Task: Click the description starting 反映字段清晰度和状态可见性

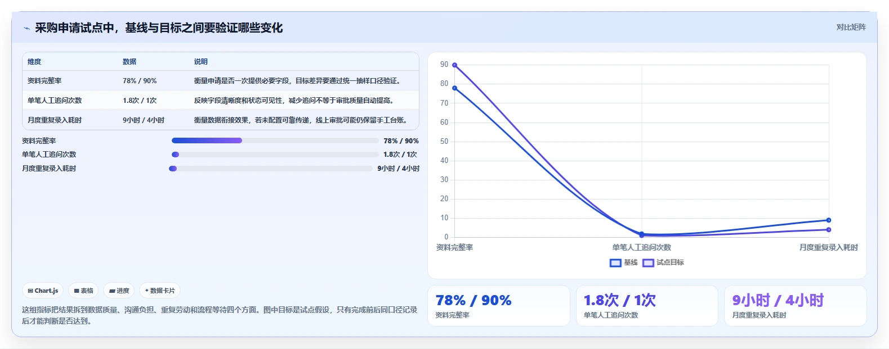Action: click(294, 101)
